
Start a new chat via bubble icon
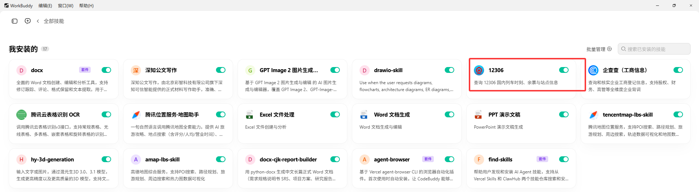(x=28, y=21)
